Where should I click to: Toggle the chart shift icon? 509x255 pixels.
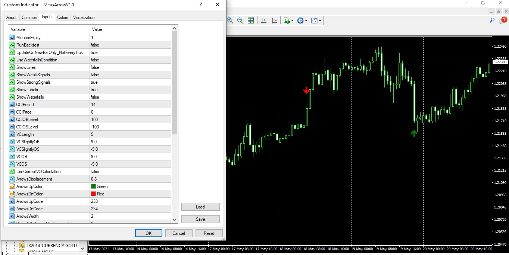pos(274,21)
